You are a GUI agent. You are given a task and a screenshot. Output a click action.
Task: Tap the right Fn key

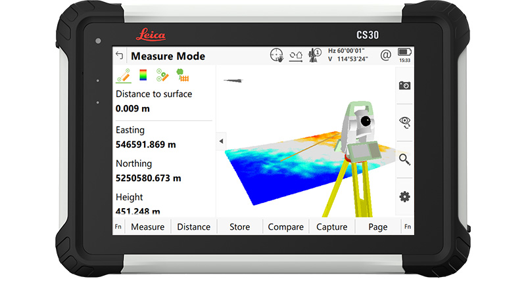tap(408, 227)
